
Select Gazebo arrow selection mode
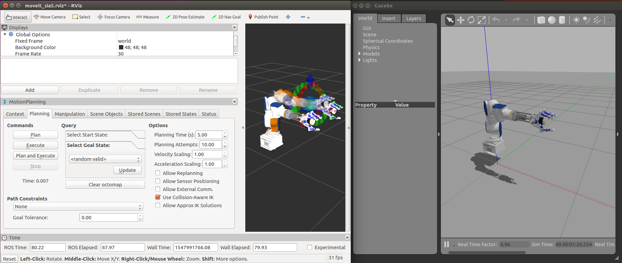coord(449,20)
